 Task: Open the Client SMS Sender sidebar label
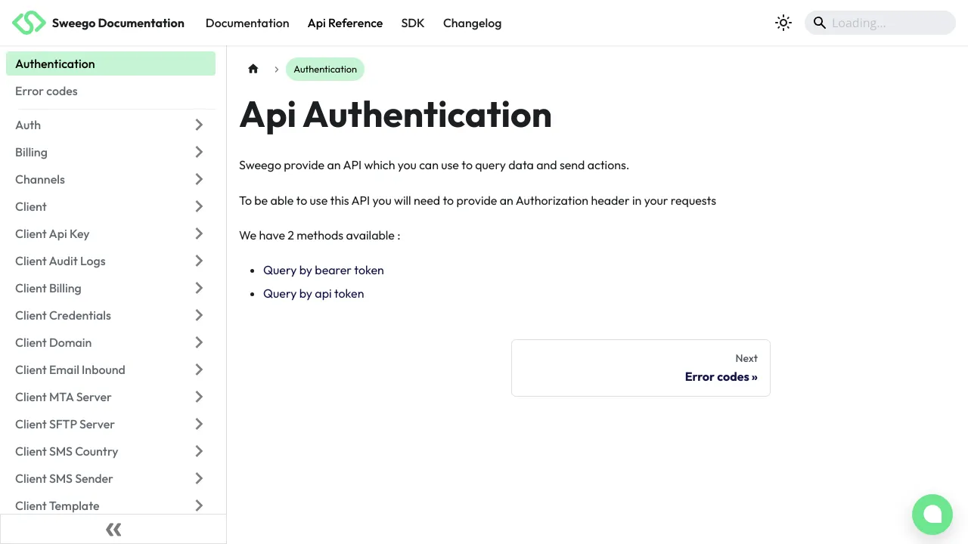64,478
